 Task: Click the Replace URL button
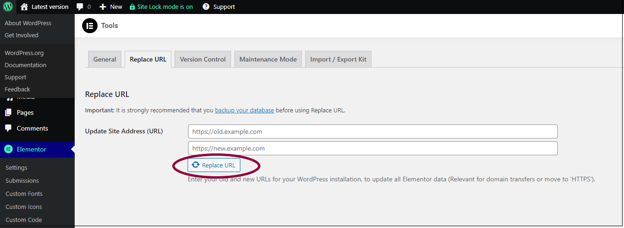[x=214, y=165]
